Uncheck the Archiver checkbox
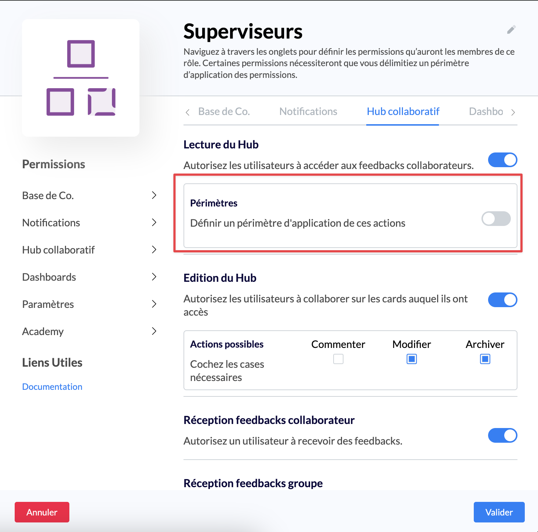The width and height of the screenshot is (538, 532). coord(485,359)
